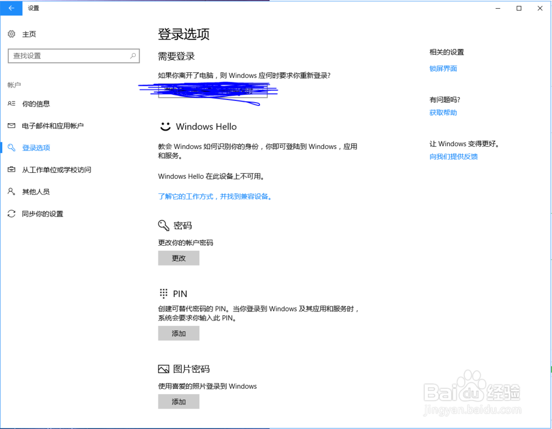Click the briefcase icon for 从工作单位或学校访问

click(x=12, y=170)
